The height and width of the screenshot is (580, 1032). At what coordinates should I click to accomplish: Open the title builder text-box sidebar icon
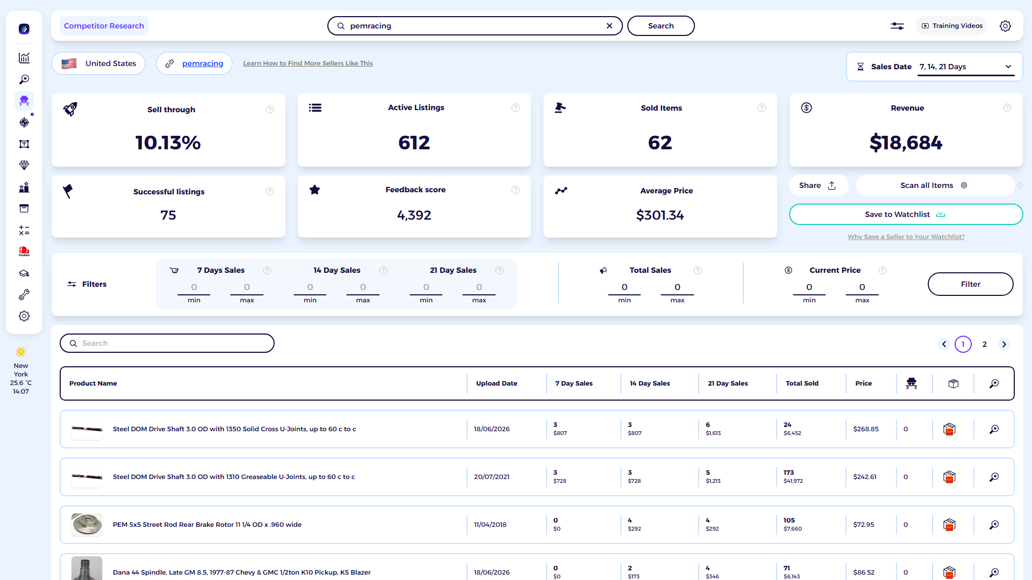coord(24,144)
